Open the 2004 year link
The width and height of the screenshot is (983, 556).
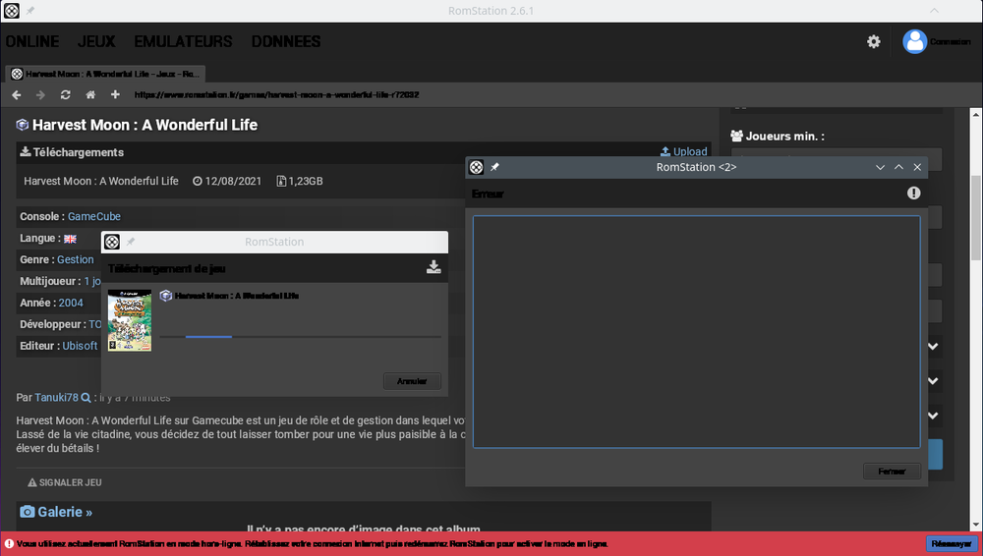[x=71, y=303]
